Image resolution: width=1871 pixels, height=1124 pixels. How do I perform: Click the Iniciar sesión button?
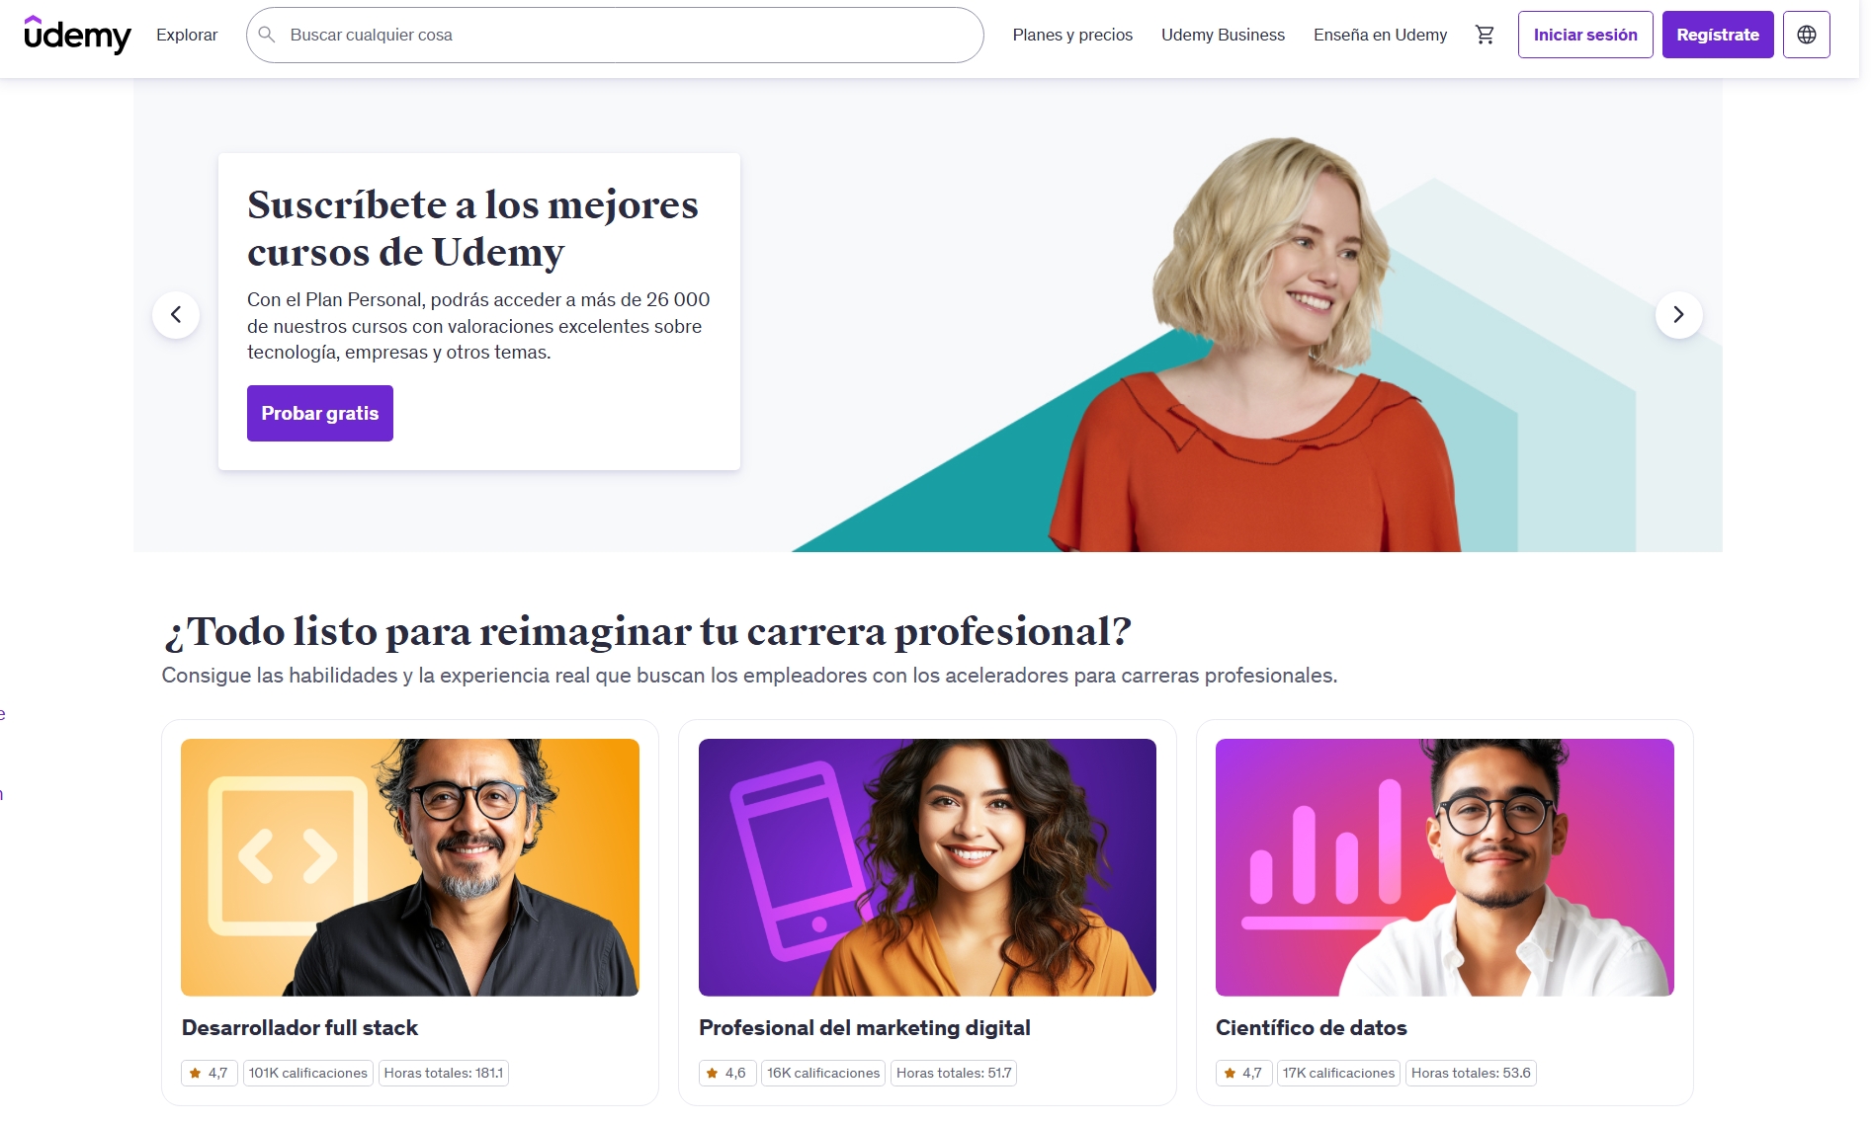click(x=1585, y=35)
